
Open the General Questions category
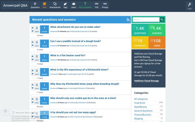143,111
